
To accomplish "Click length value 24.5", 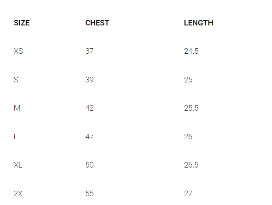I will [x=191, y=51].
